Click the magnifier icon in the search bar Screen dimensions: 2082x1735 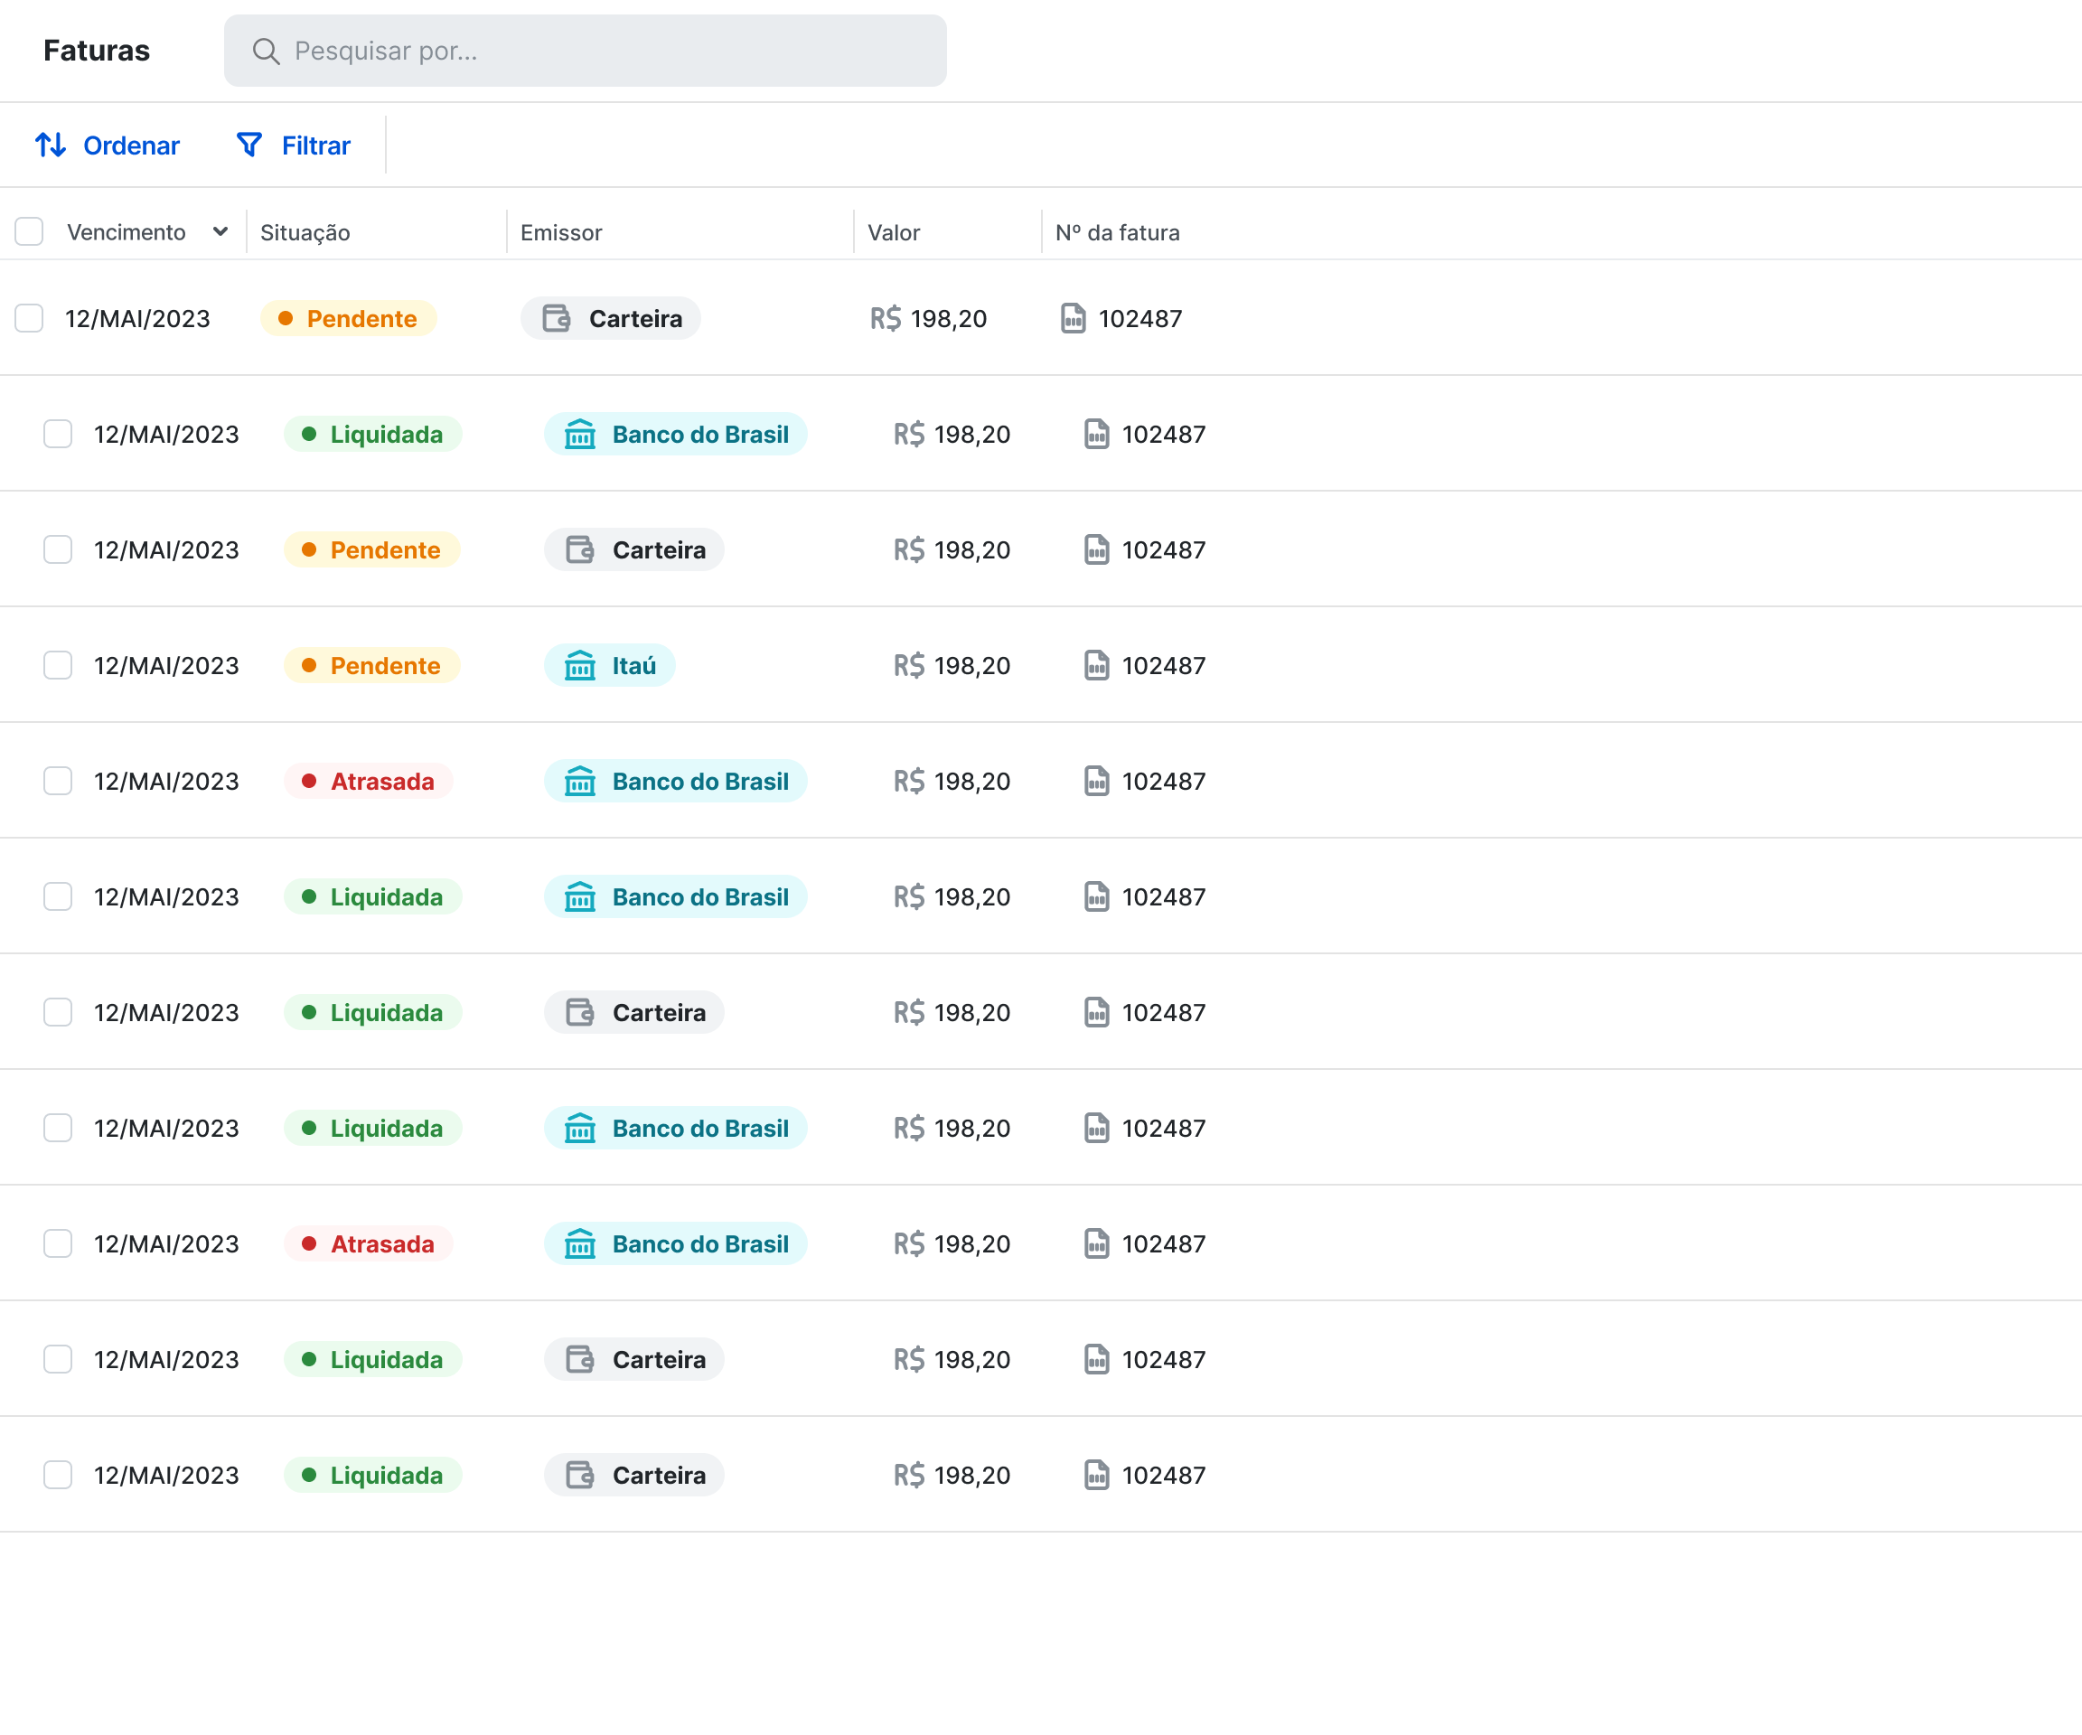266,51
